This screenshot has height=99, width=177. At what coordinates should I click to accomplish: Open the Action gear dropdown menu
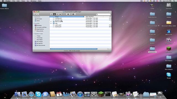(74, 14)
